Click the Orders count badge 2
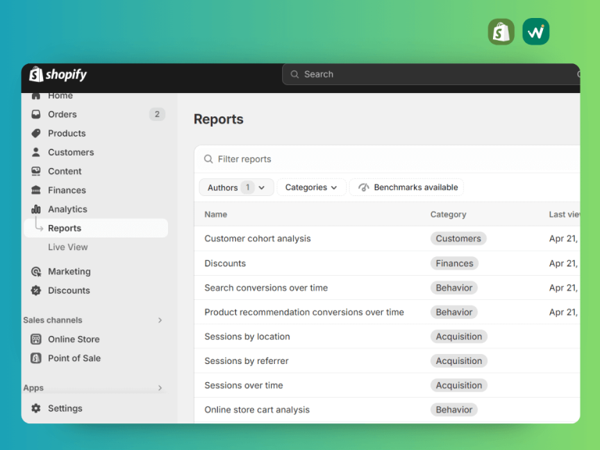 [x=157, y=114]
